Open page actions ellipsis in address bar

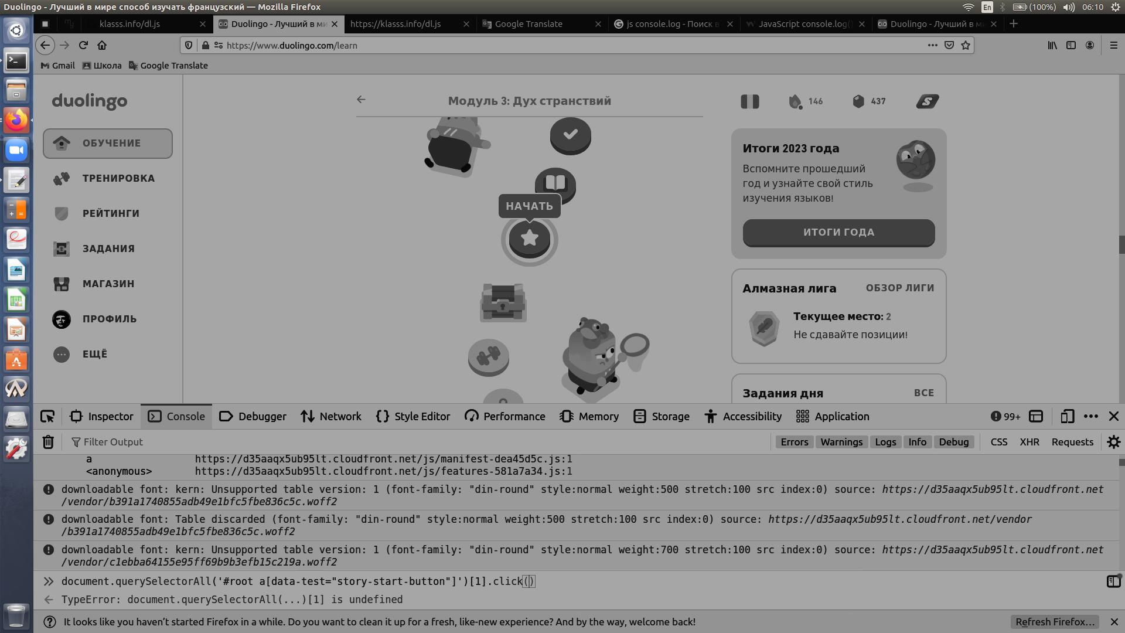(932, 45)
